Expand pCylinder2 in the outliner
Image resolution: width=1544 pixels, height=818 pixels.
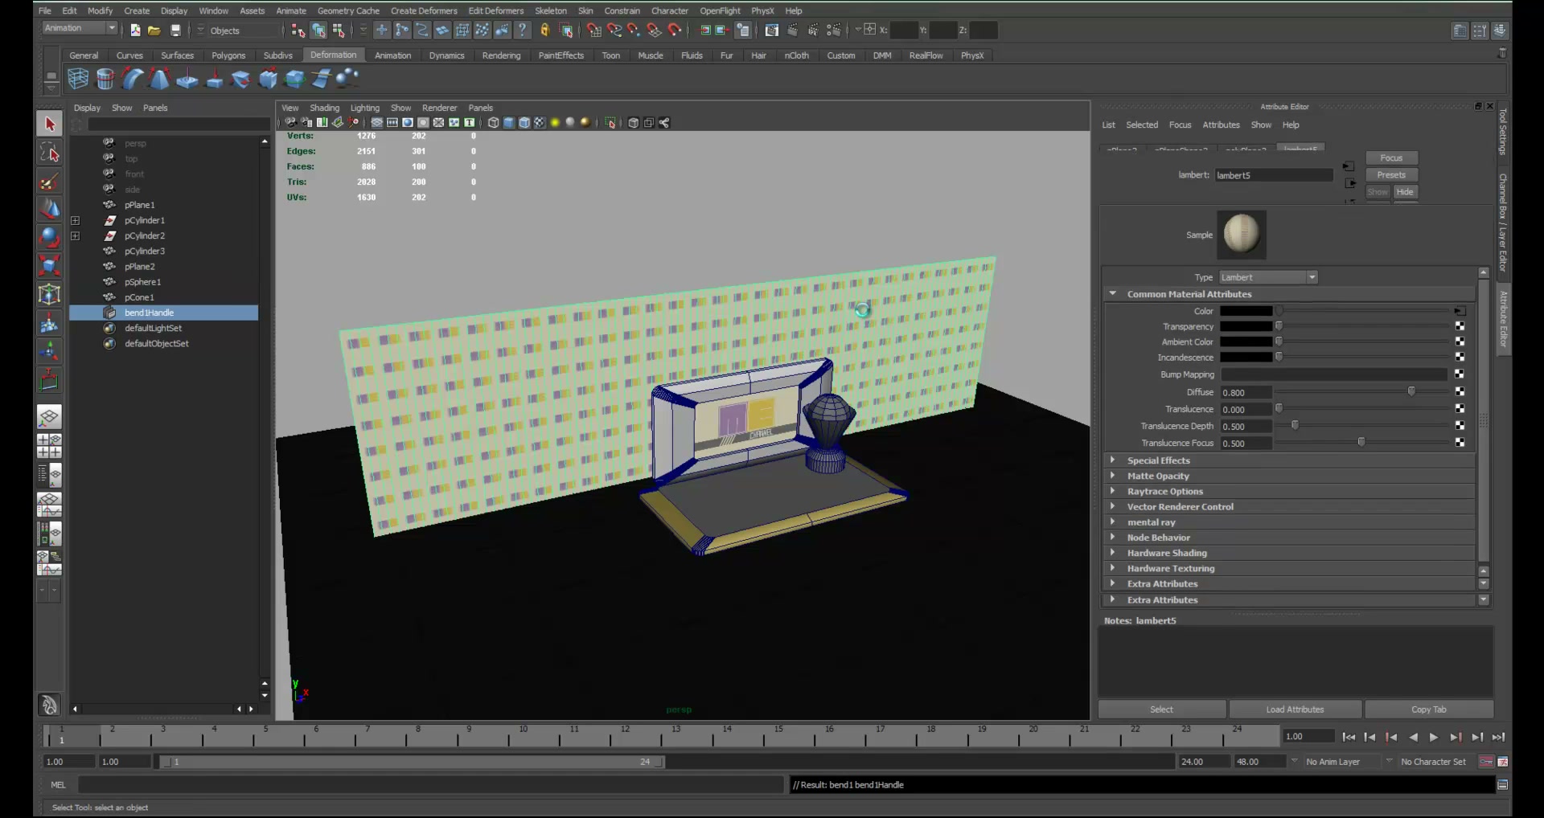(x=76, y=235)
